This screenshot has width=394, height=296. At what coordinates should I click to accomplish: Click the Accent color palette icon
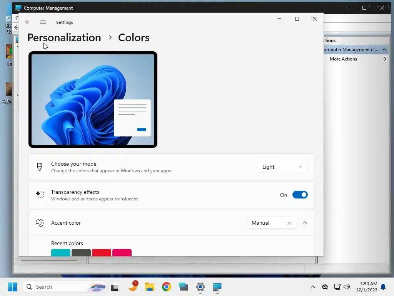[x=40, y=223]
